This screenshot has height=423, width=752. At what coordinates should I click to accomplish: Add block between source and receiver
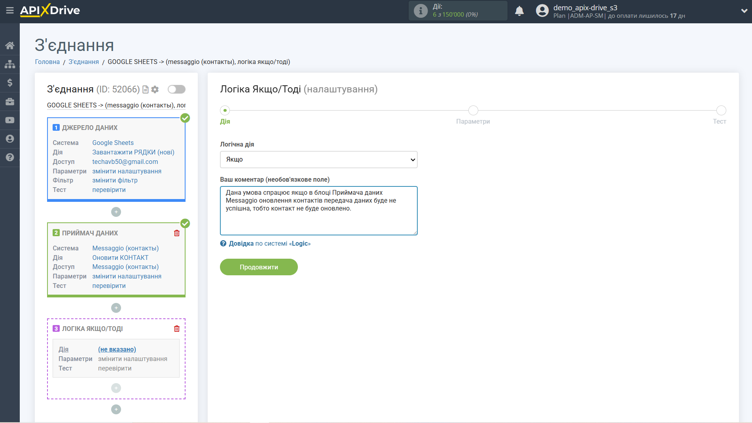pos(116,212)
